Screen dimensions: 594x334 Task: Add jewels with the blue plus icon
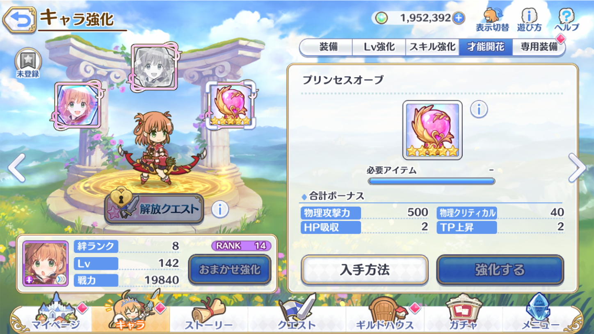tap(458, 18)
